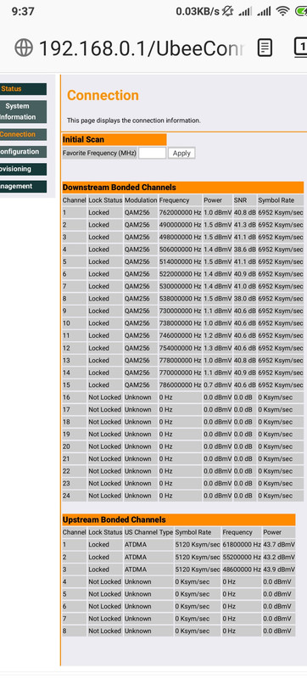
Task: Select frequency 490000000 Hz cell
Action: [x=180, y=225]
